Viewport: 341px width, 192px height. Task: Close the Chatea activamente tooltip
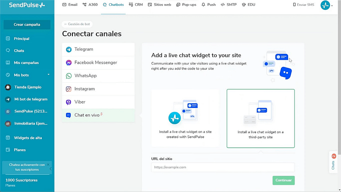click(x=48, y=164)
